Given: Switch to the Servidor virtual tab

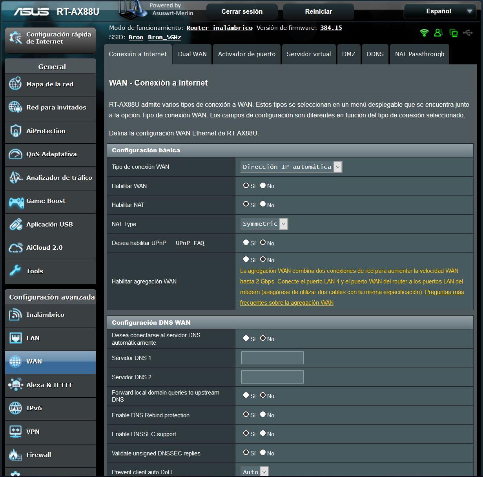Looking at the screenshot, I should 309,54.
